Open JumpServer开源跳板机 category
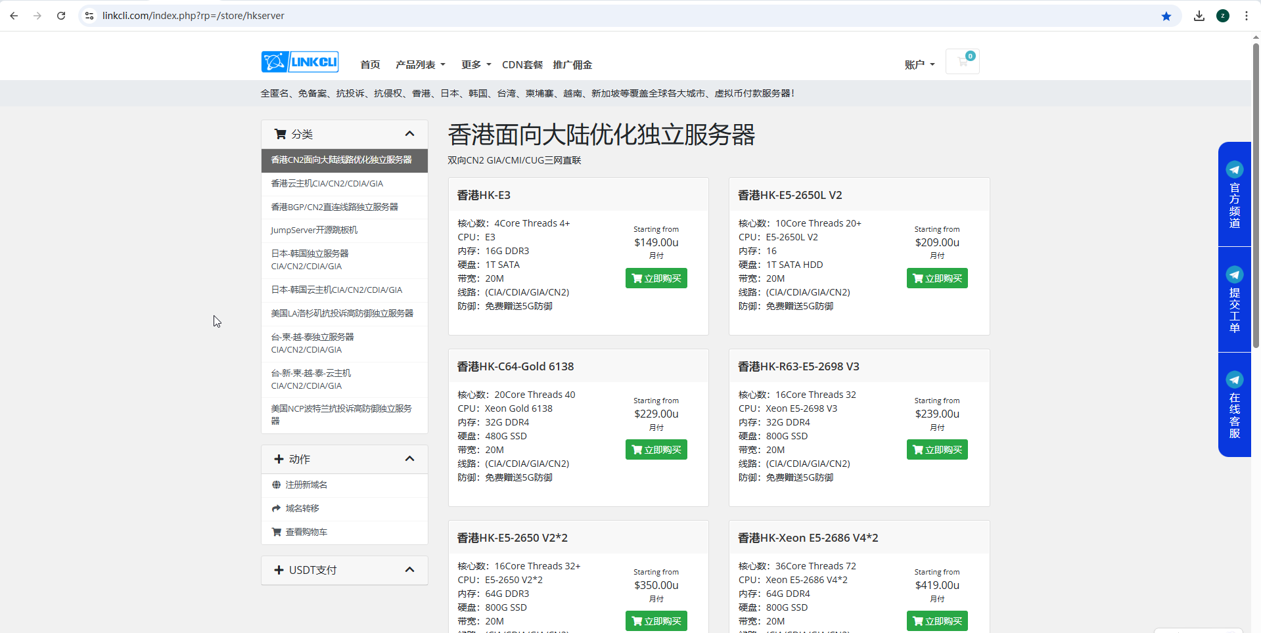Image resolution: width=1261 pixels, height=633 pixels. tap(344, 230)
